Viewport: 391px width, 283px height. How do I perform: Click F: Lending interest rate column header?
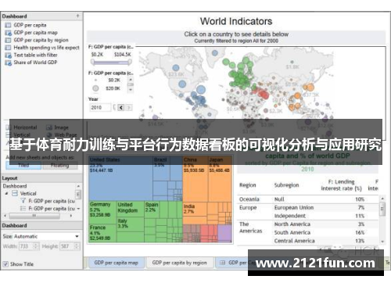coord(341,185)
